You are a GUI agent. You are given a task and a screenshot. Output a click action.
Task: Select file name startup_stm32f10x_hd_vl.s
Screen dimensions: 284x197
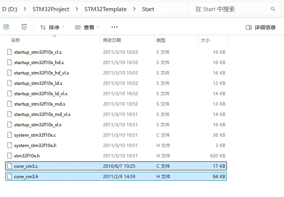(x=42, y=73)
